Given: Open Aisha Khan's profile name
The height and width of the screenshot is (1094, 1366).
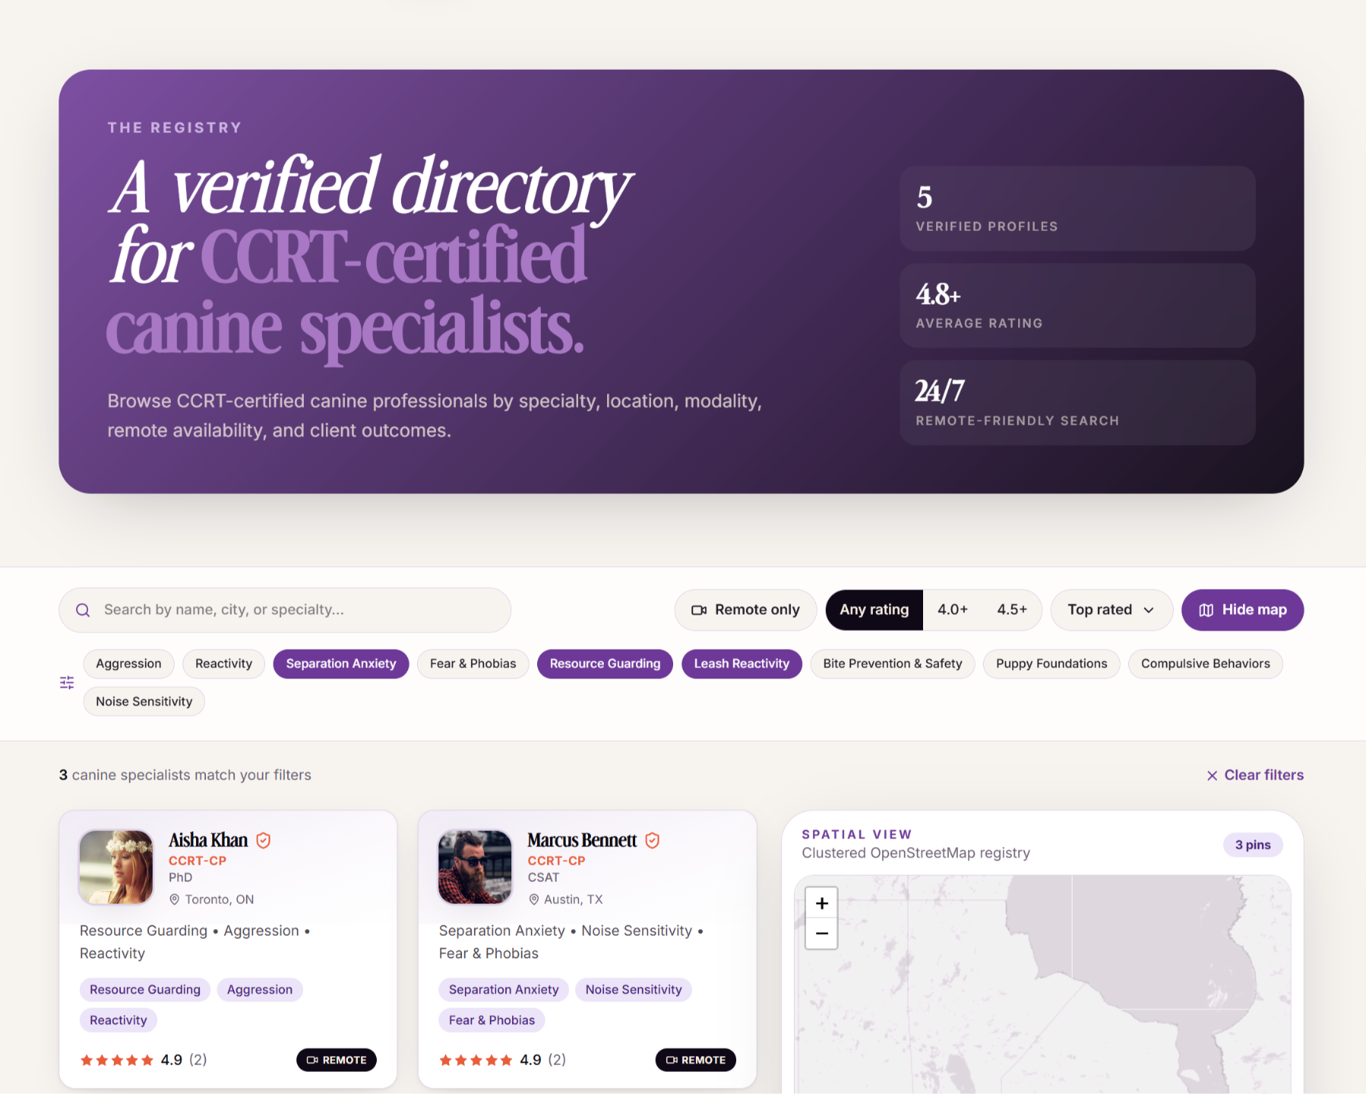Looking at the screenshot, I should coord(208,840).
